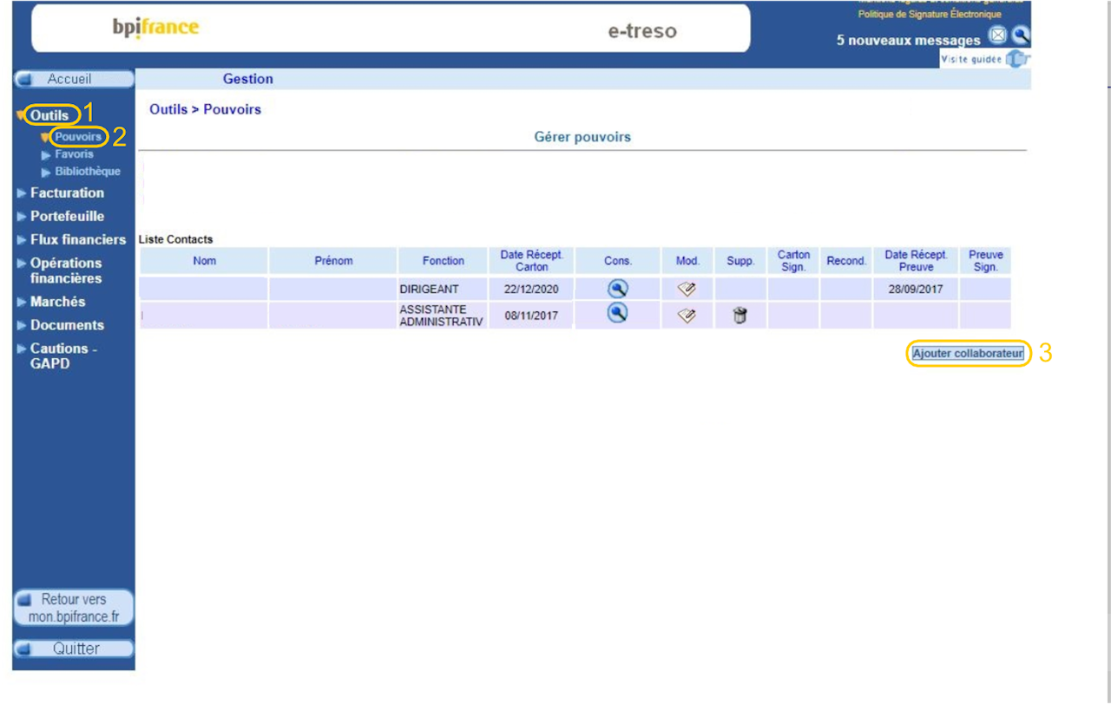Viewport: 1111px width, 704px height.
Task: Expand the Documents section arrow
Action: [x=22, y=326]
